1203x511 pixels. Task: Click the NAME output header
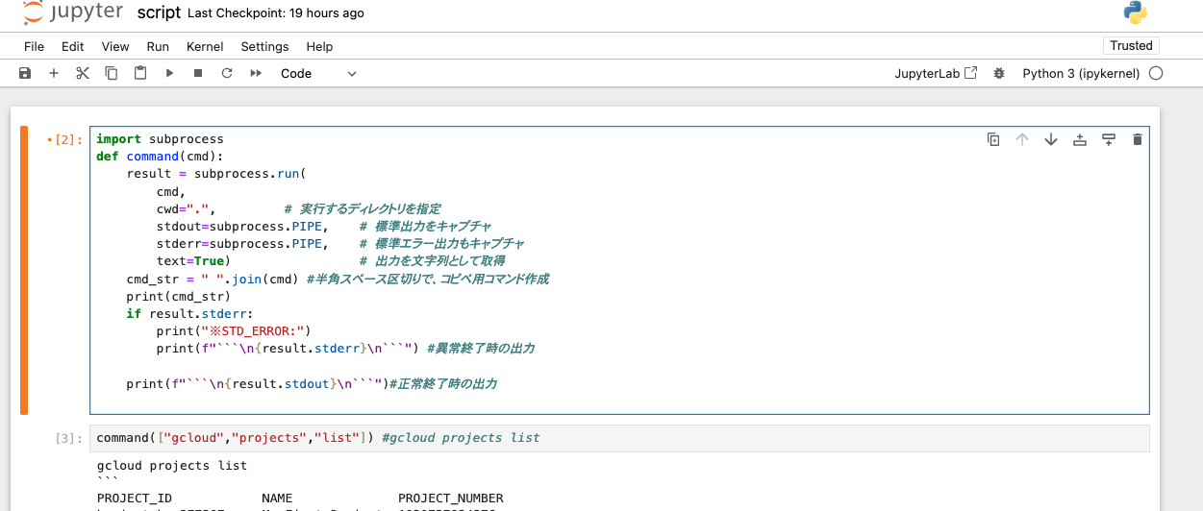click(x=277, y=498)
